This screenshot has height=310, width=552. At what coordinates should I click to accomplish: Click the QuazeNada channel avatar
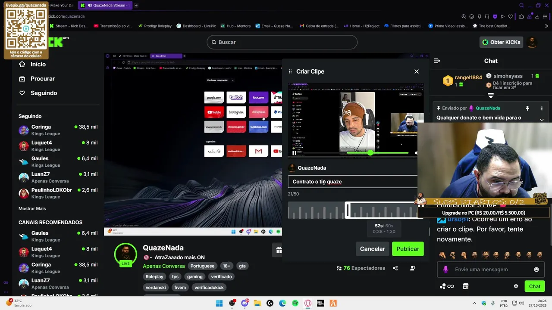click(x=125, y=254)
